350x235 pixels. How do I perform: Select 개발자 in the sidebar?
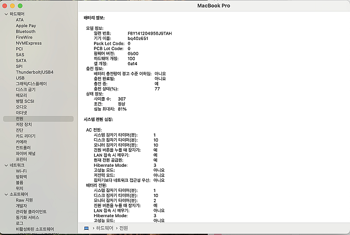click(21, 206)
